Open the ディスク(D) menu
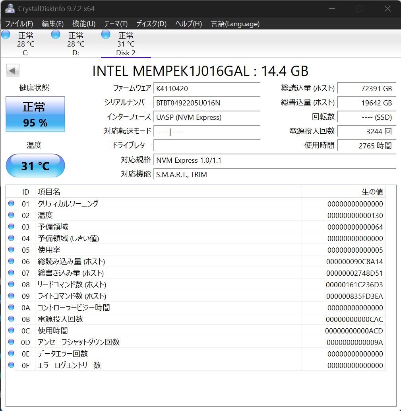 (151, 24)
